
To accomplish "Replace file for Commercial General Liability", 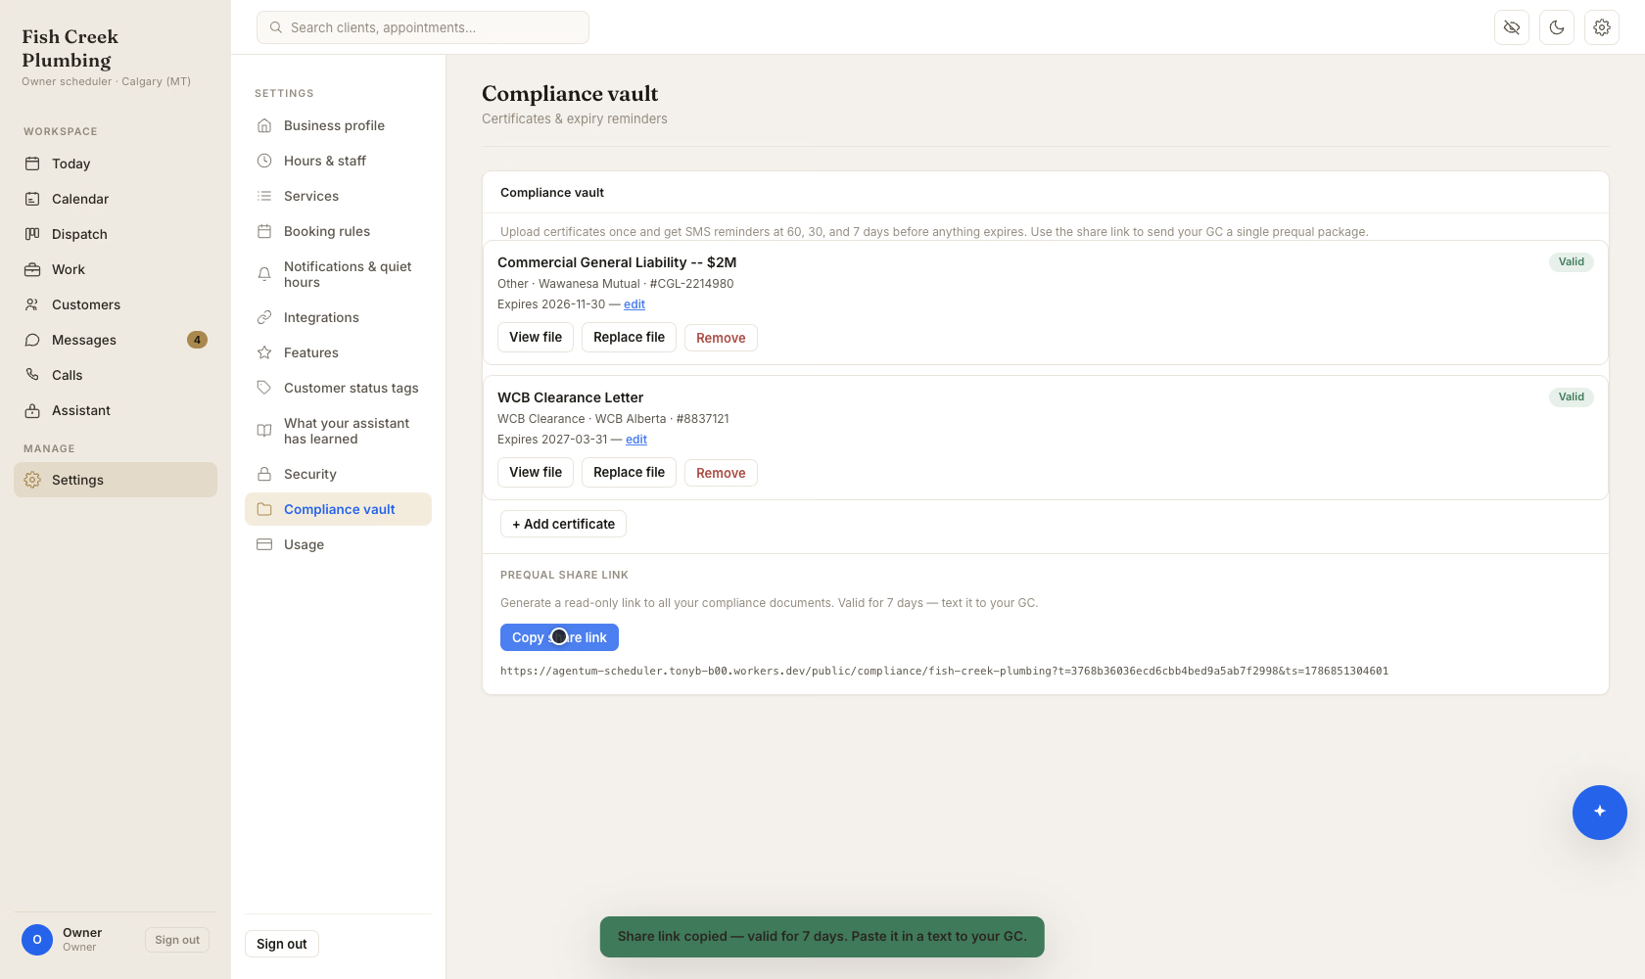I will click(x=629, y=337).
